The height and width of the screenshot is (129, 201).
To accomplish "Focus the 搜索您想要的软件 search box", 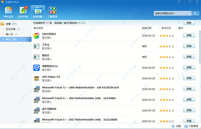I will pos(173,13).
